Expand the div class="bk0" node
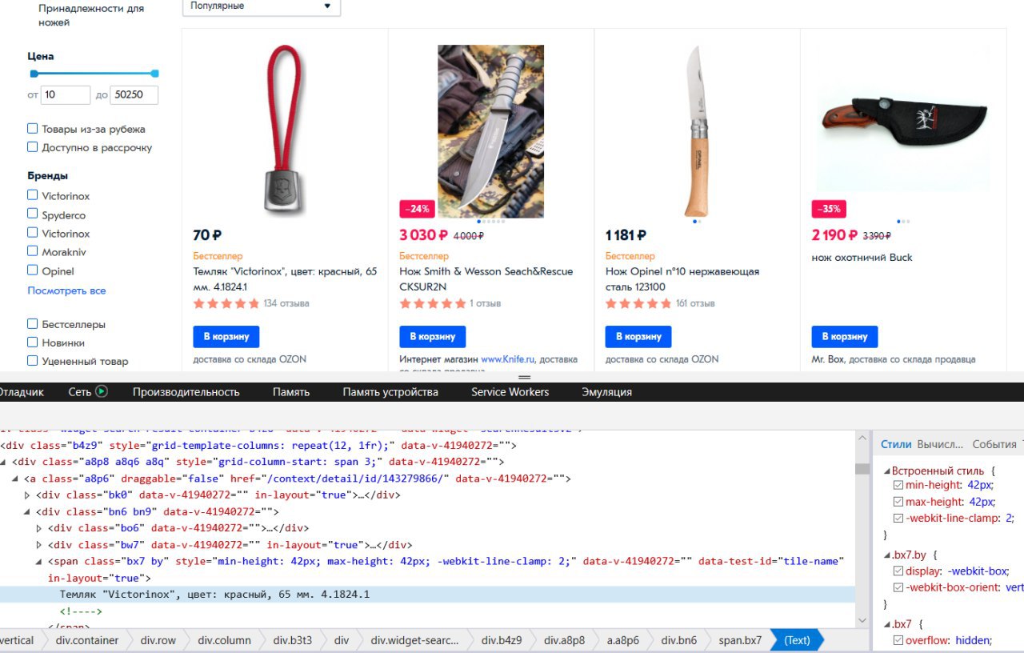This screenshot has width=1024, height=653. pyautogui.click(x=28, y=495)
